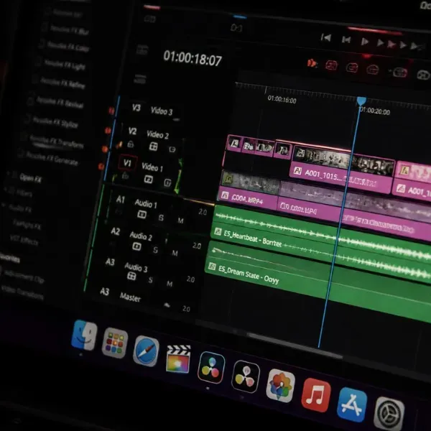Lock the Video 2 track
This screenshot has height=431, width=431.
pos(131,144)
